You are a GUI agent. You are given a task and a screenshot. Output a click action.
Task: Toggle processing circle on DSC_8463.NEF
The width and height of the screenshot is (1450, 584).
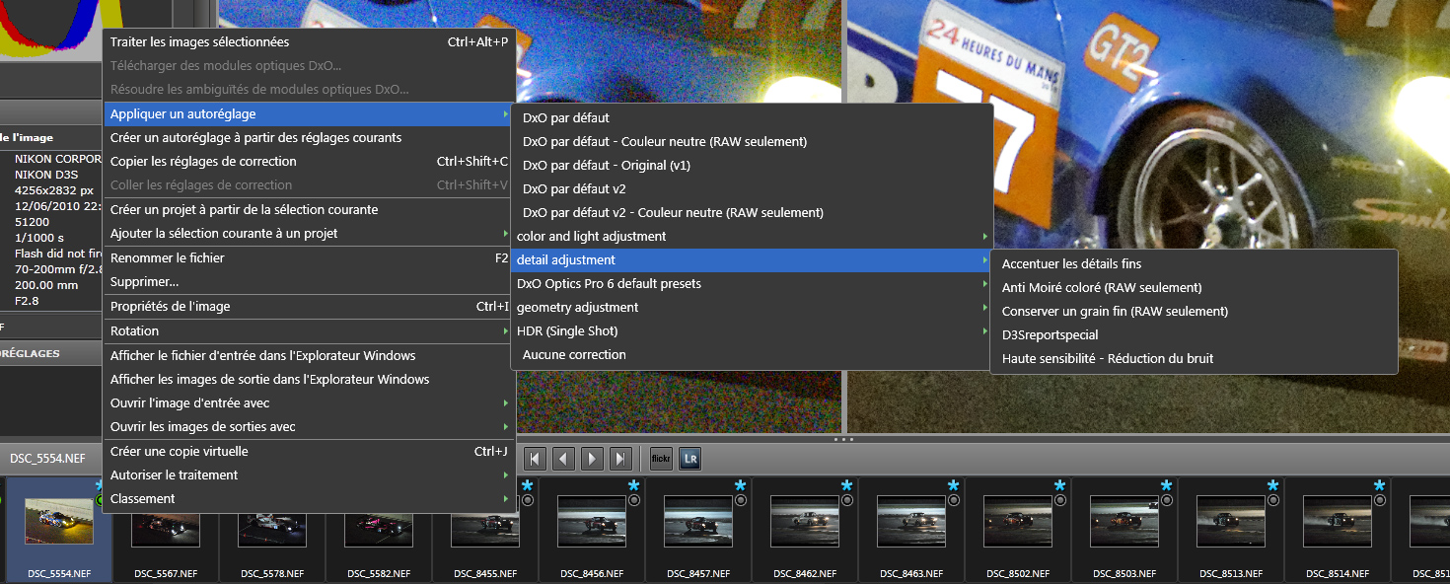pos(954,500)
